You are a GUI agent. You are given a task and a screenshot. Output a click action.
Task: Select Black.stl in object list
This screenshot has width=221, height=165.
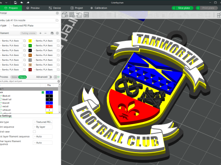(6, 96)
